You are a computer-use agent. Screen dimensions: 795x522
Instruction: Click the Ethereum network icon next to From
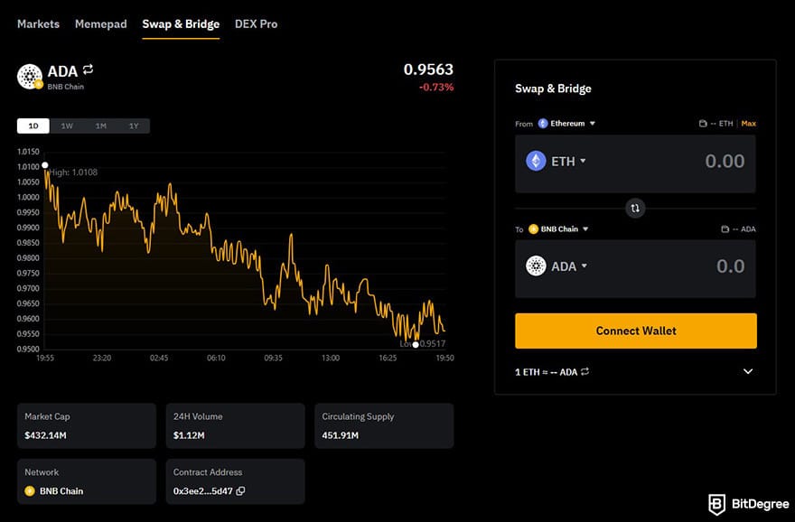tap(543, 123)
